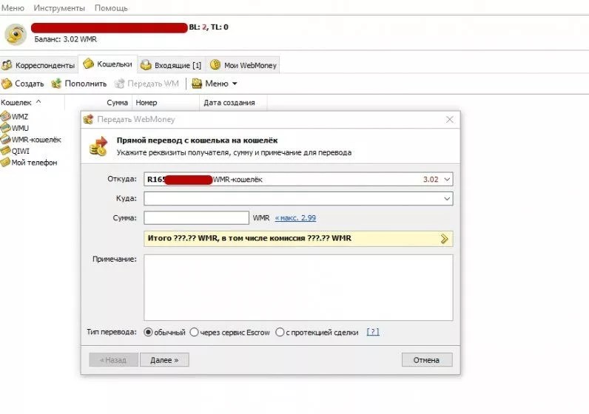The height and width of the screenshot is (414, 589).
Task: Click the QIWI wallet icon
Action: click(x=5, y=151)
